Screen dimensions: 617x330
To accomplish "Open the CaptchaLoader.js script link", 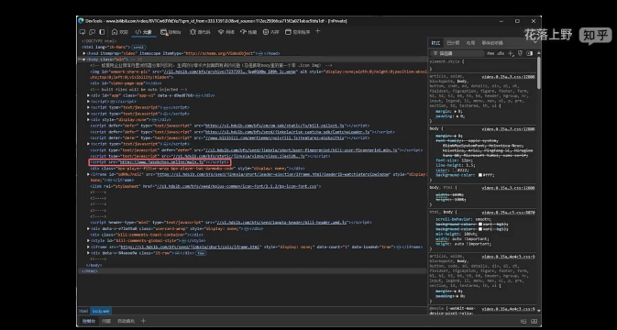I will pos(288,132).
